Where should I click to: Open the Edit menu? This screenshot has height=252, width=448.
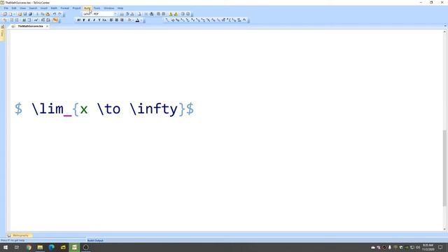tap(14, 8)
